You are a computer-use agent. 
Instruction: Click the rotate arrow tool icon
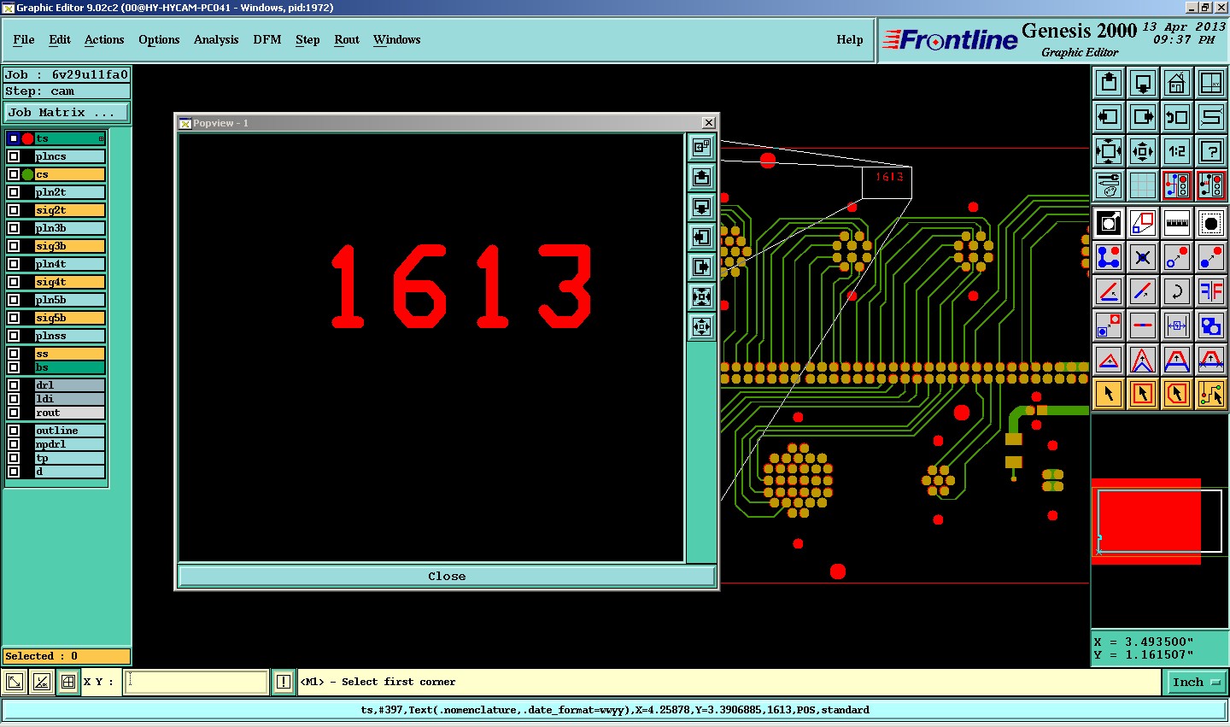[1176, 291]
